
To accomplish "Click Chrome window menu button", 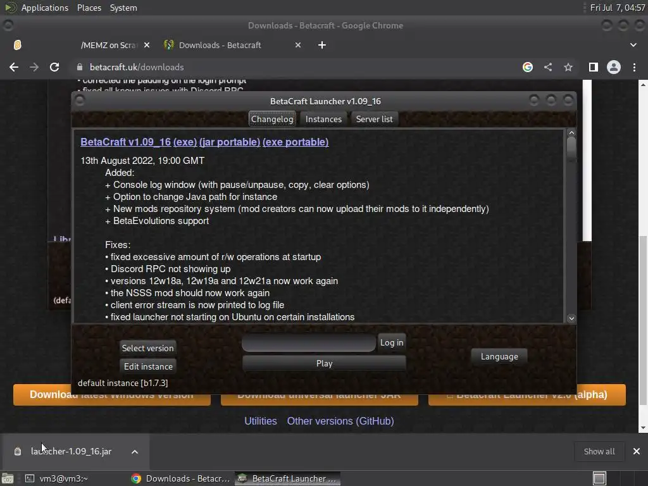I will tap(8, 25).
